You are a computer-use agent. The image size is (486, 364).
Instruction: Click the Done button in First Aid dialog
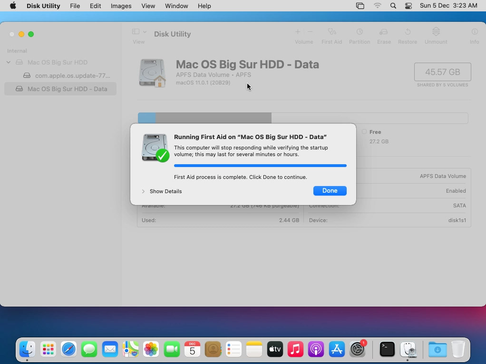coord(330,191)
